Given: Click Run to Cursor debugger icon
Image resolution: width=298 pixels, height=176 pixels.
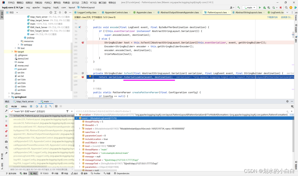Looking at the screenshot, I should (51, 106).
